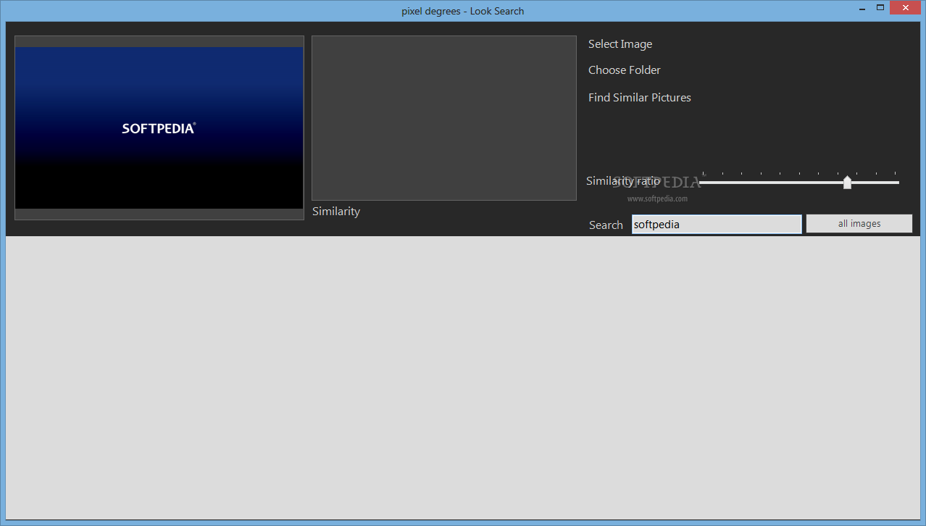This screenshot has height=526, width=926.
Task: Open Choose Folder option
Action: click(625, 70)
